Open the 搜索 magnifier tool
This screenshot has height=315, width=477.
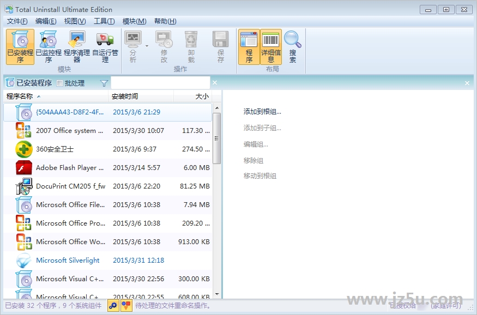click(x=293, y=47)
